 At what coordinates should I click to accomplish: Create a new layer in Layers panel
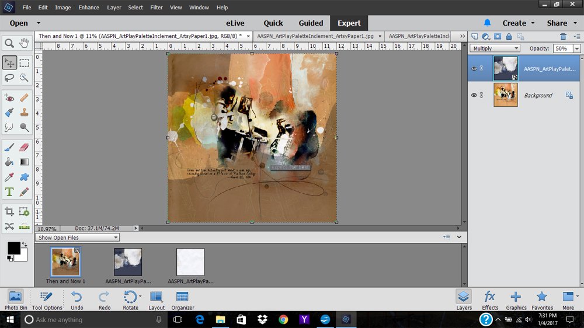tap(474, 37)
